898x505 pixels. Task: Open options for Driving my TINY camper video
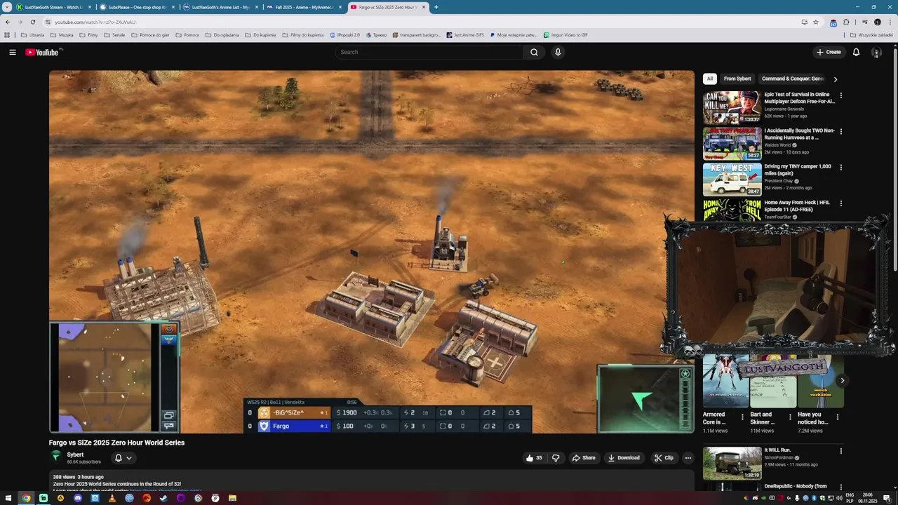click(841, 167)
